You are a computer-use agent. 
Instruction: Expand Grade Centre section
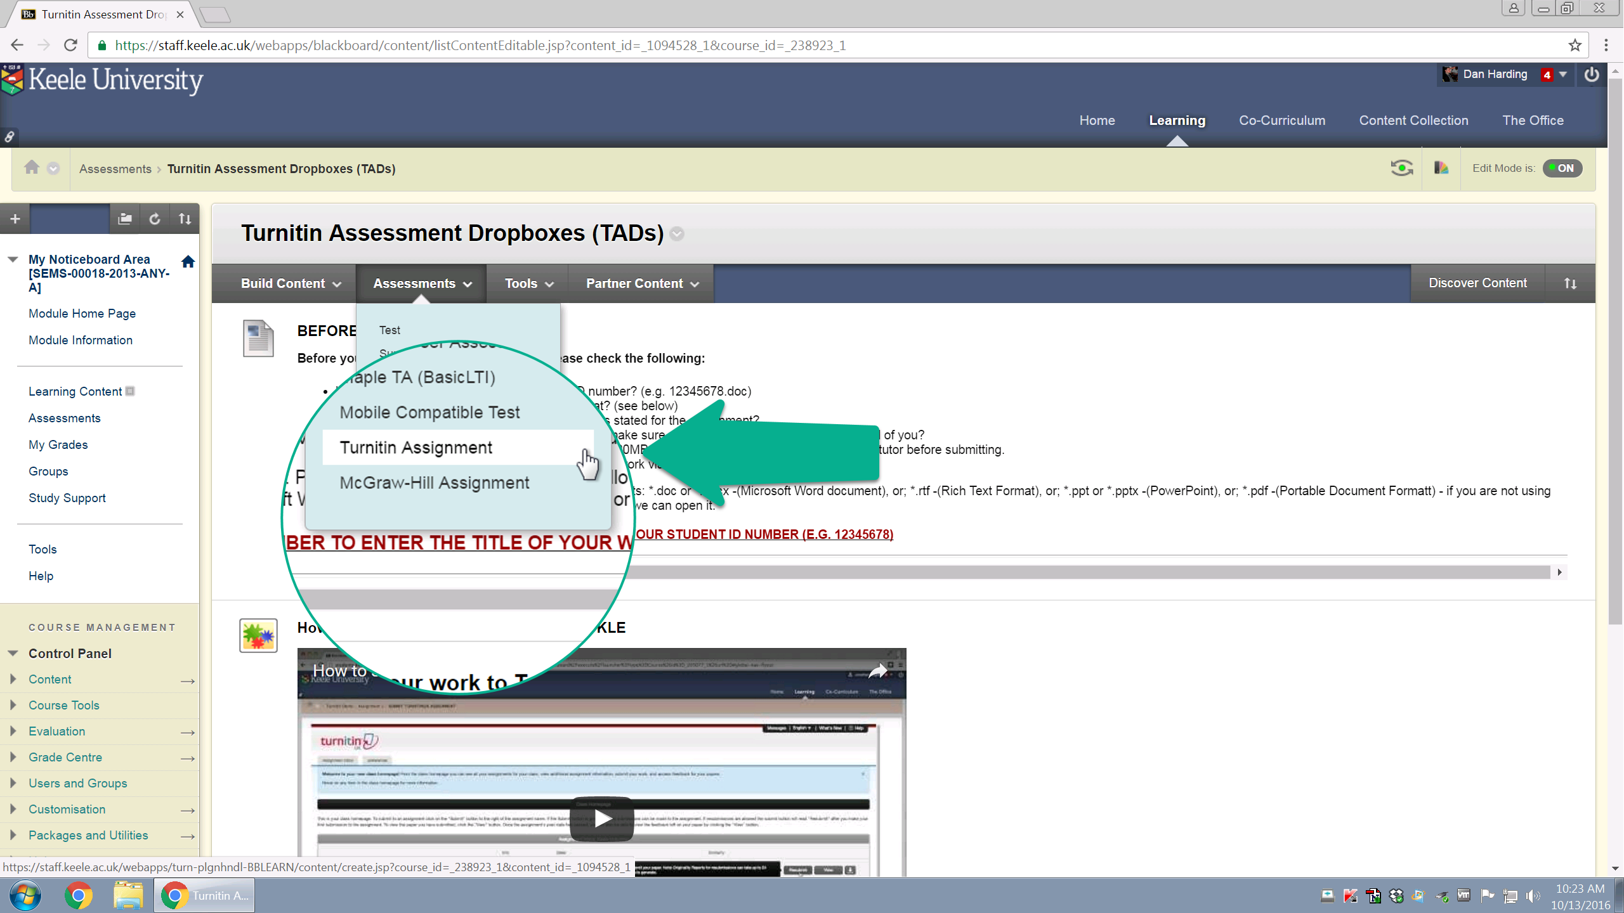coord(13,757)
